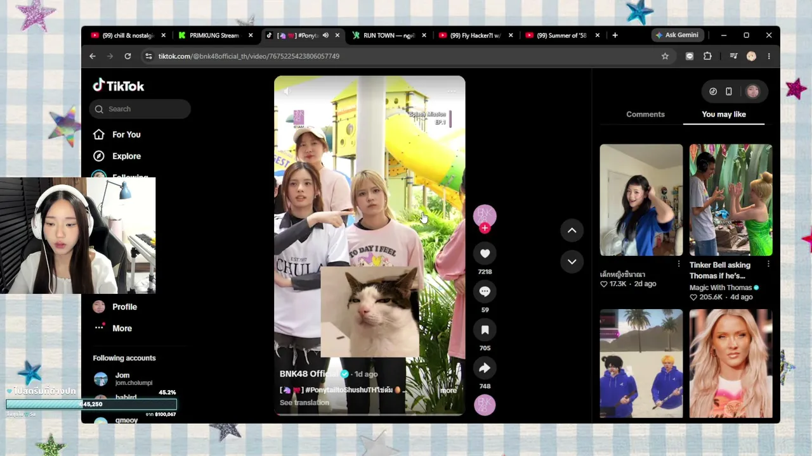Open the media control icon in Chrome toolbar
Viewport: 812px width, 456px height.
[733, 56]
